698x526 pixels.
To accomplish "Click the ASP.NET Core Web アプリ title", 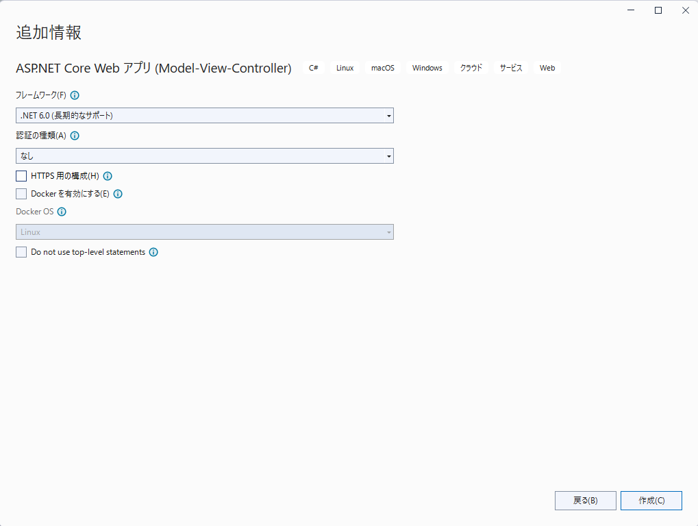I will click(153, 68).
